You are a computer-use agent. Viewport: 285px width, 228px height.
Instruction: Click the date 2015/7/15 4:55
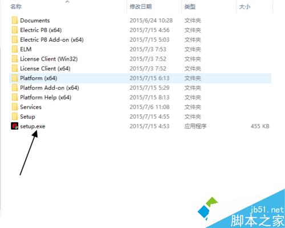tap(149, 117)
